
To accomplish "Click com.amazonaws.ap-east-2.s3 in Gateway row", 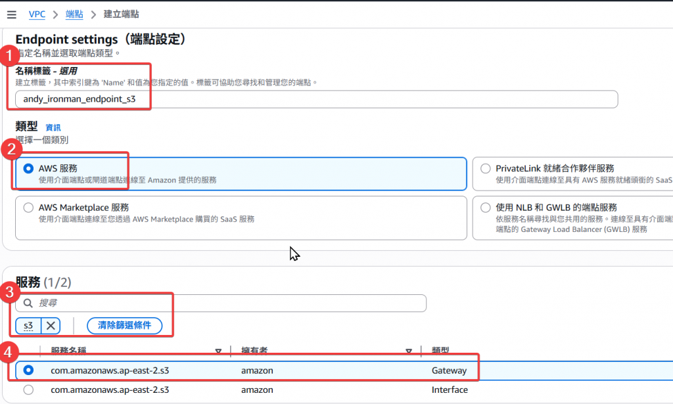I will coord(110,370).
